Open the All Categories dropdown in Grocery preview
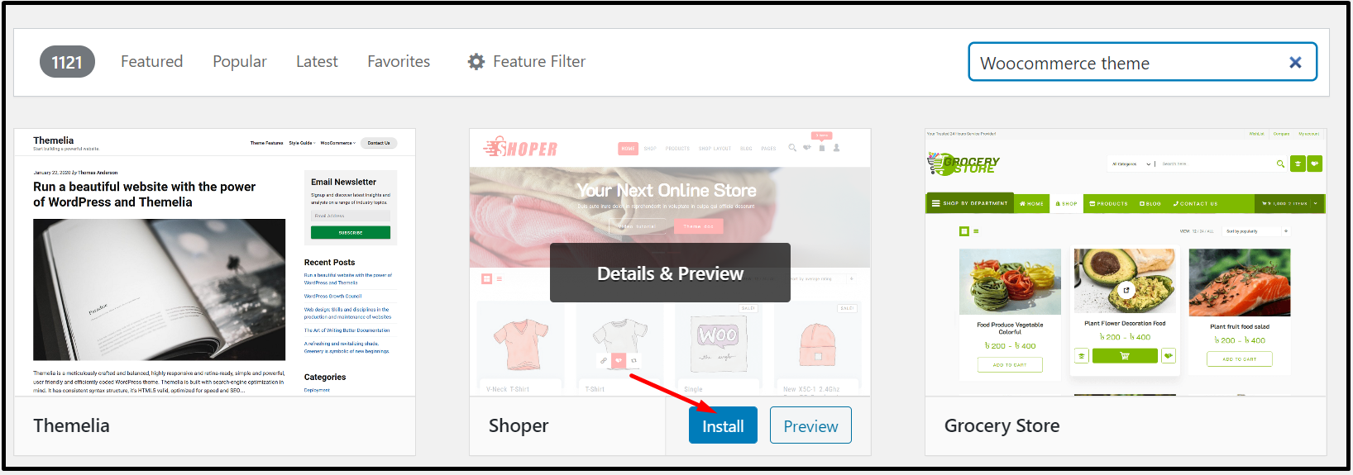The width and height of the screenshot is (1353, 475). 1131,164
